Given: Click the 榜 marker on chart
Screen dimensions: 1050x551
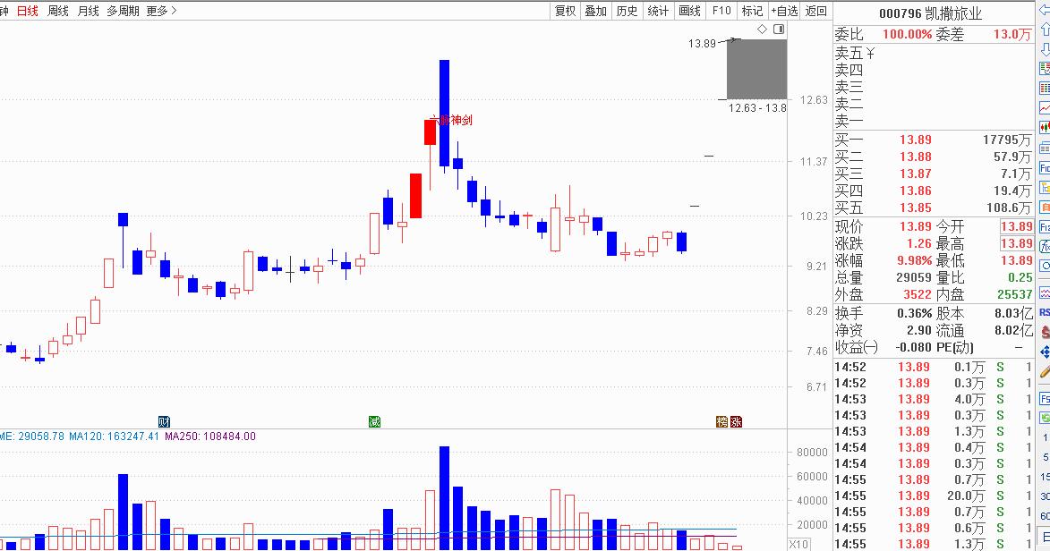Looking at the screenshot, I should pyautogui.click(x=721, y=421).
